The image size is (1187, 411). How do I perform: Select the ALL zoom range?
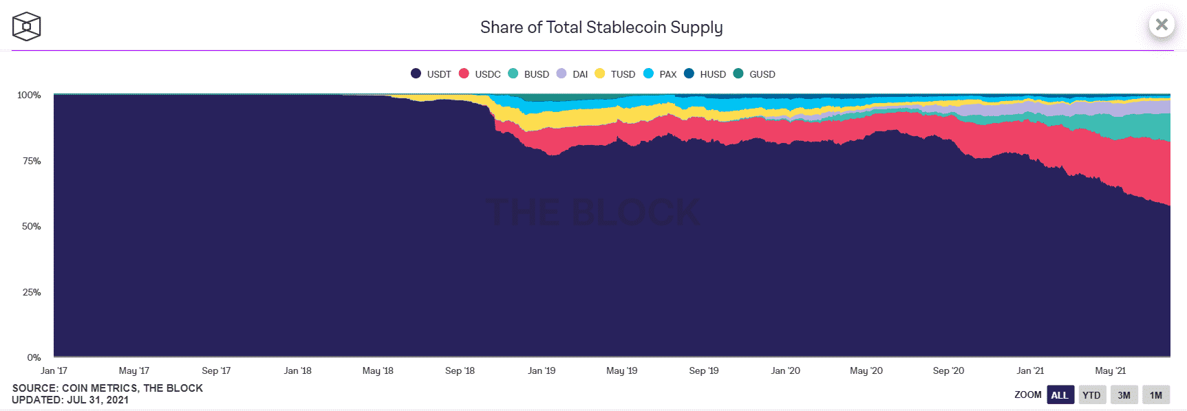pyautogui.click(x=1060, y=395)
